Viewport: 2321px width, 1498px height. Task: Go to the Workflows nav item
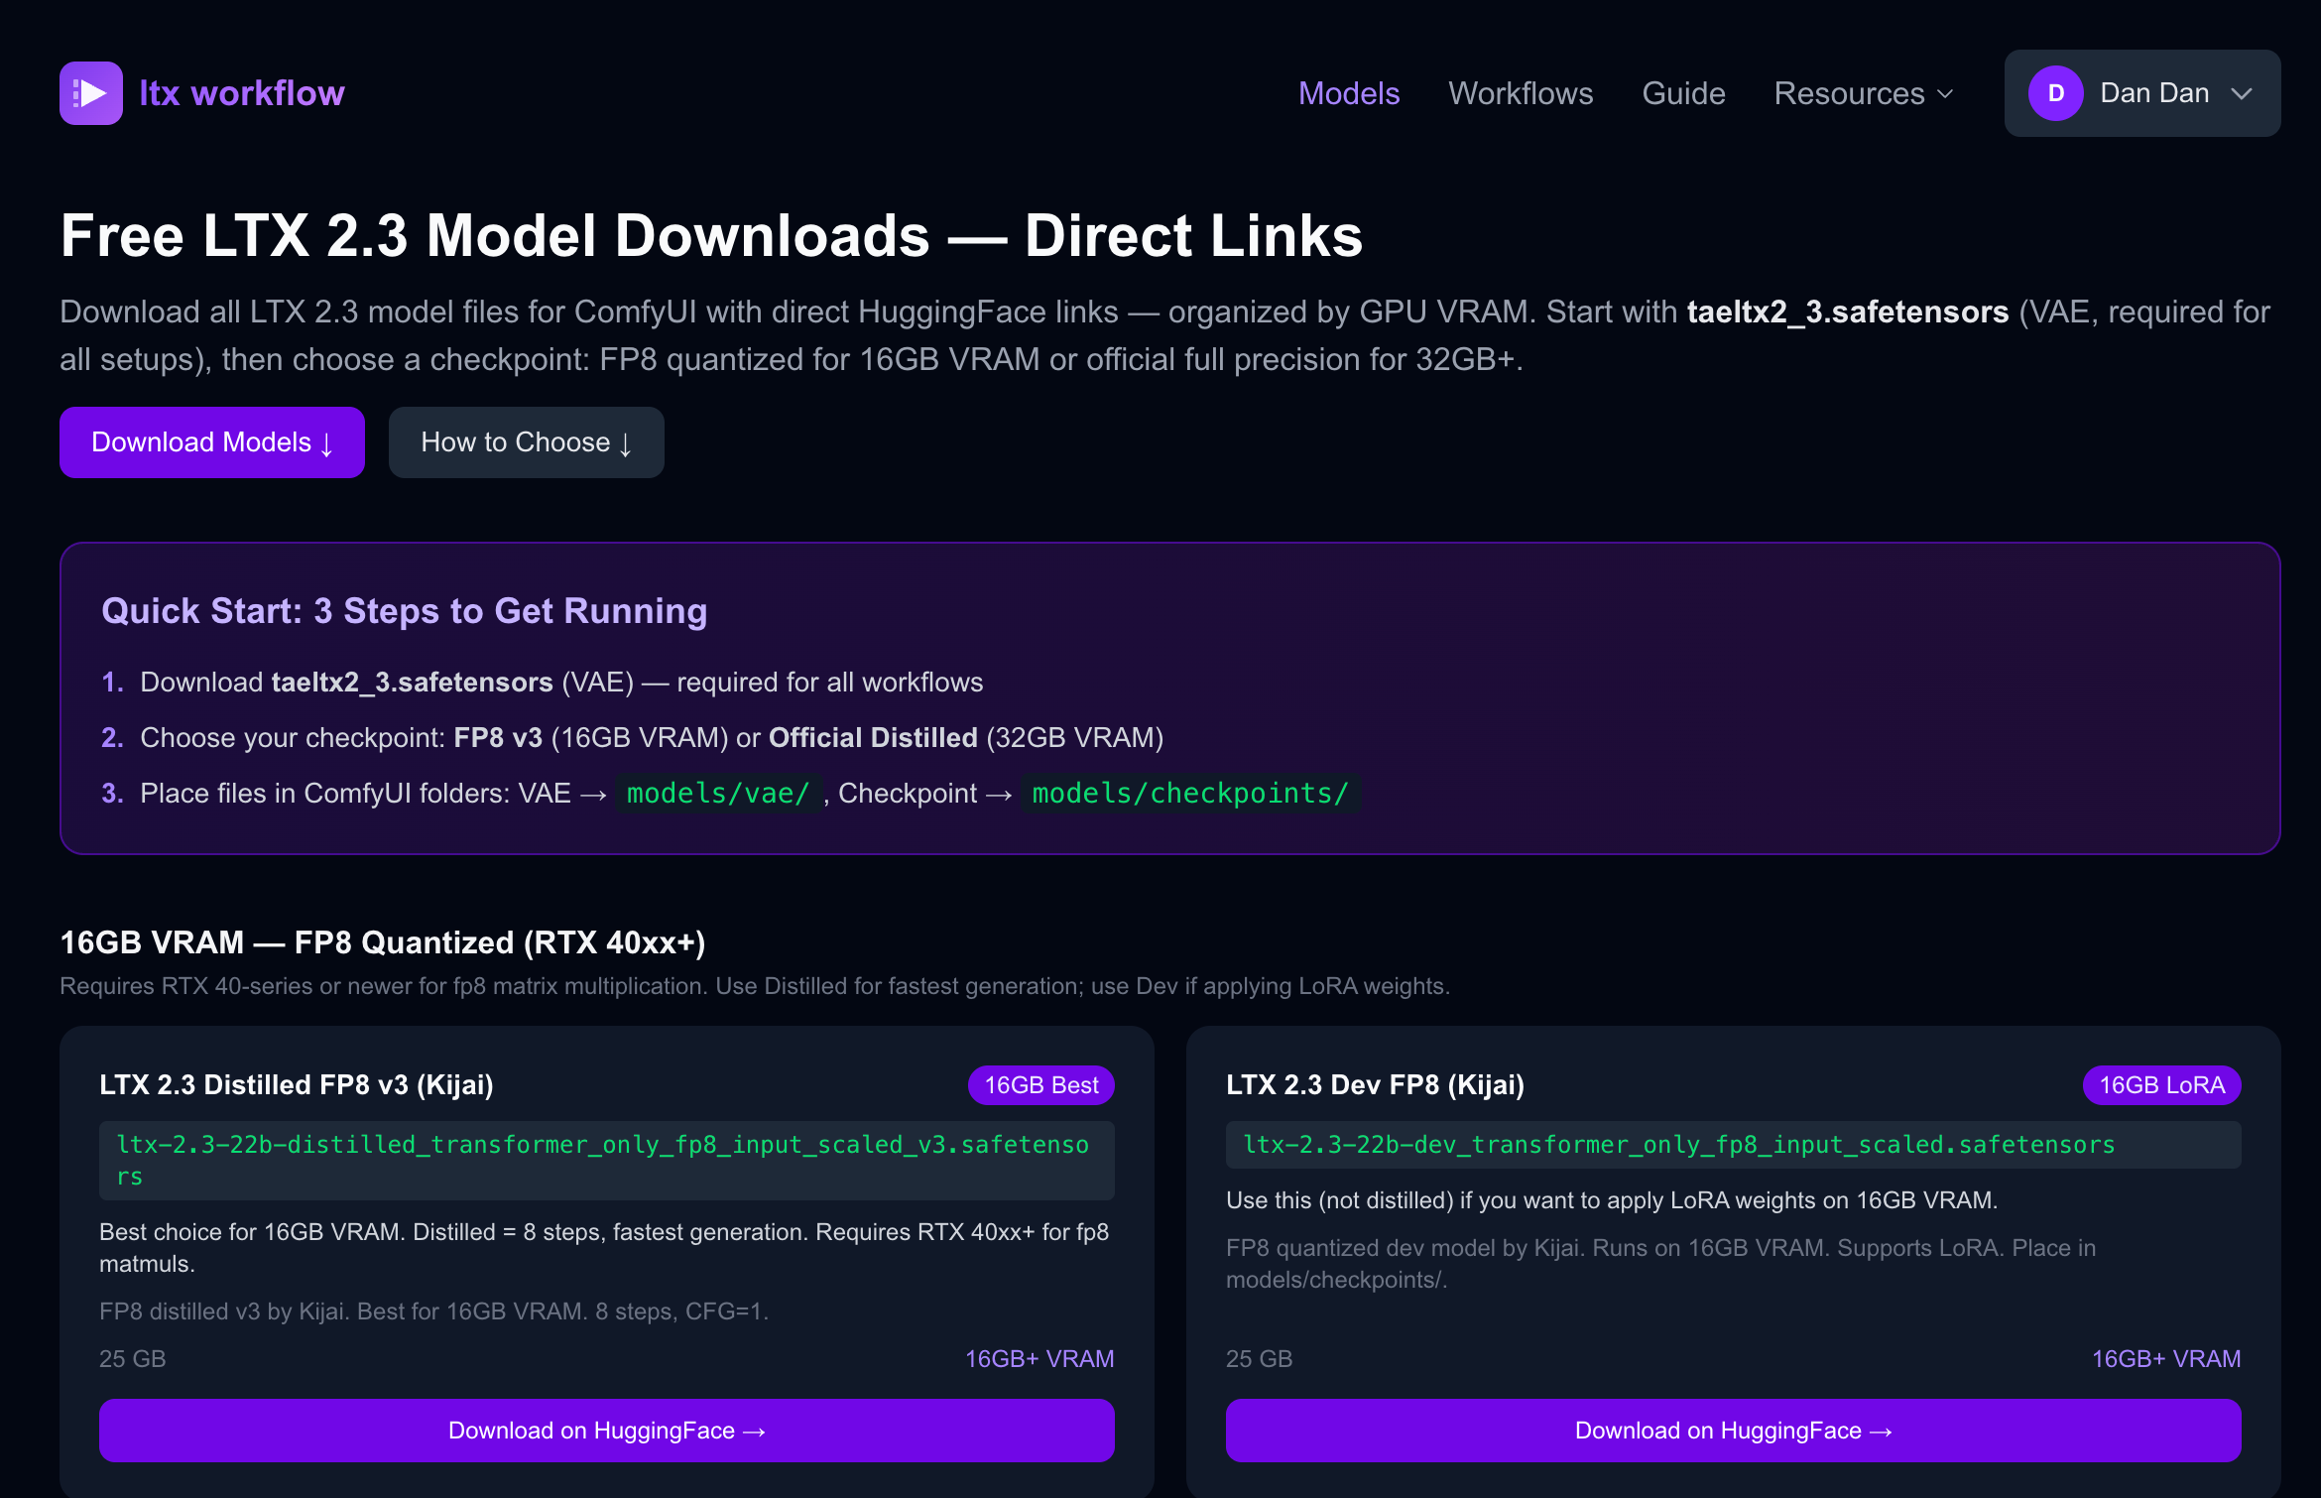pyautogui.click(x=1520, y=93)
